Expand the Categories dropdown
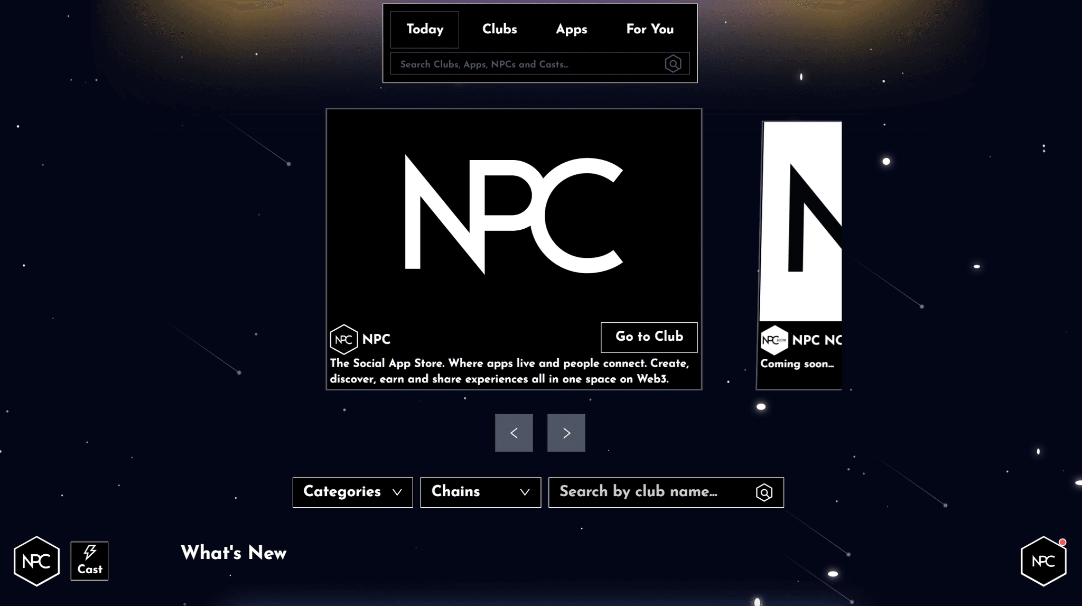The image size is (1082, 606). pyautogui.click(x=352, y=492)
